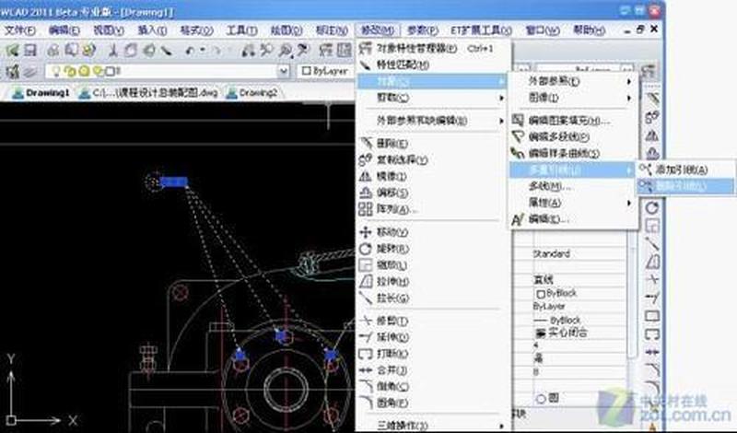Click the ByBlock color swatch in properties panel
The image size is (737, 433).
coord(541,294)
